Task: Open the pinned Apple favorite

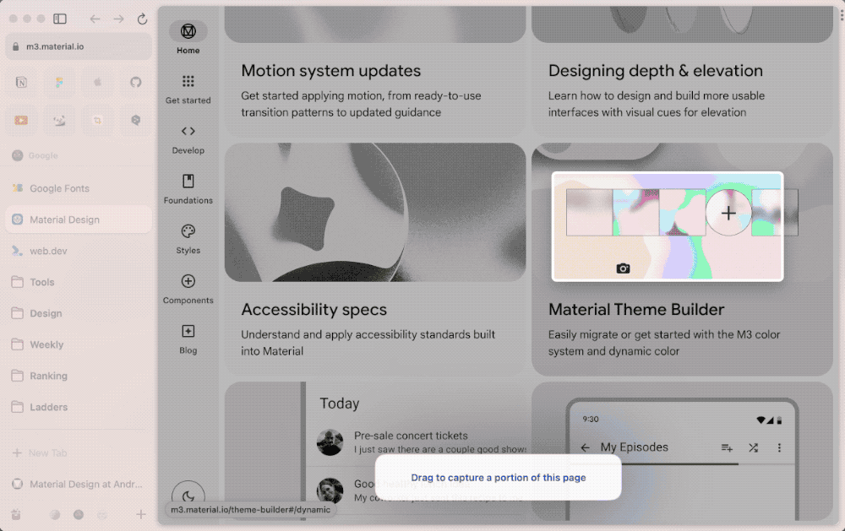Action: coord(97,83)
